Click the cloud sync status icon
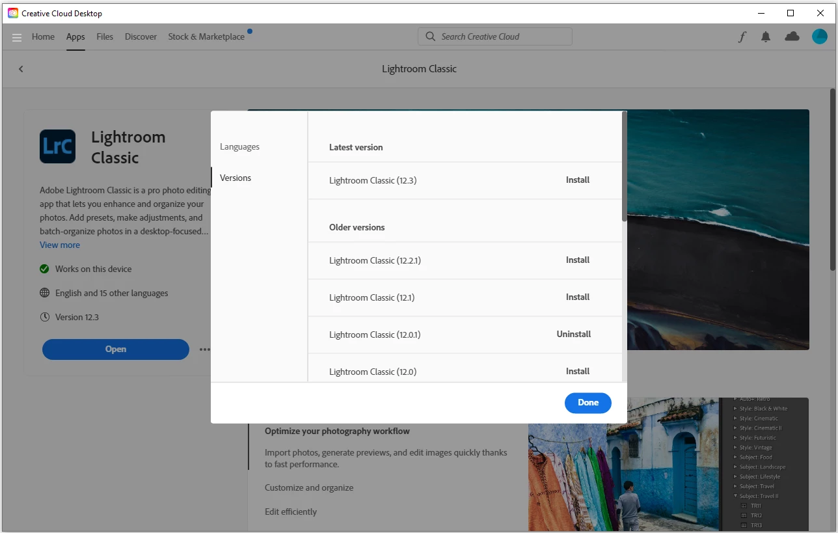 tap(792, 36)
